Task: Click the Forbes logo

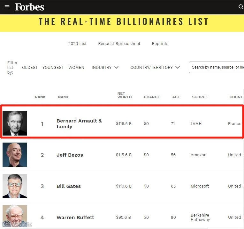Action: coord(30,7)
